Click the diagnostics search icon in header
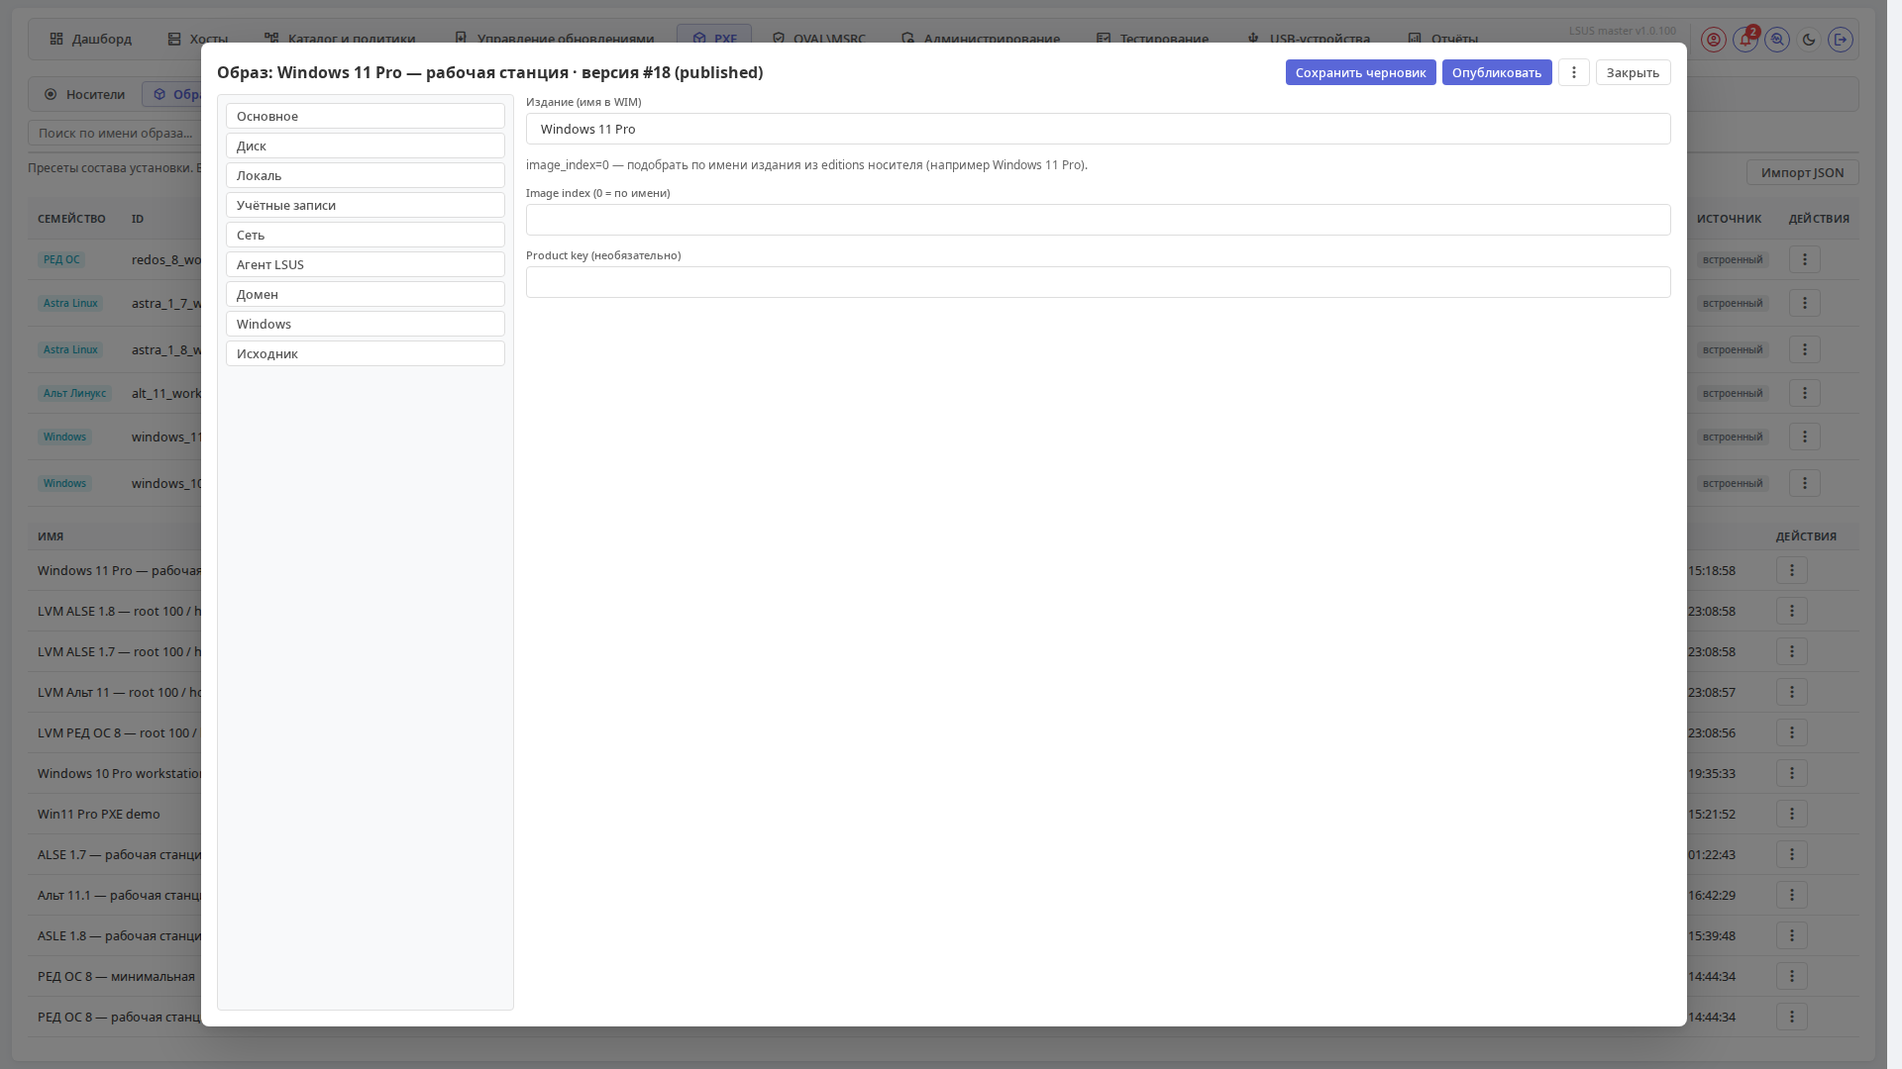The width and height of the screenshot is (1902, 1069). point(1777,40)
